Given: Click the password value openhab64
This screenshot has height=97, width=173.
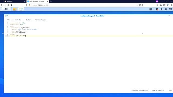Looking at the screenshot, I should coord(23,33).
